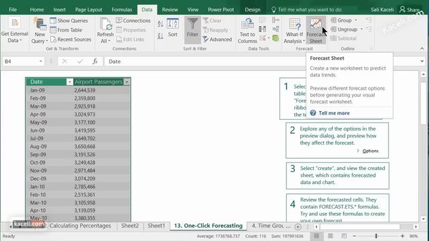Image resolution: width=429 pixels, height=241 pixels.
Task: Switch to the Insert tab
Action: (60, 9)
